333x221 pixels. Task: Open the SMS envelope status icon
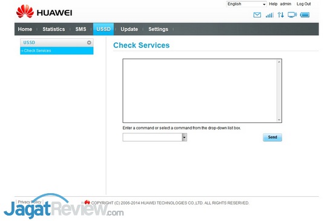click(257, 15)
